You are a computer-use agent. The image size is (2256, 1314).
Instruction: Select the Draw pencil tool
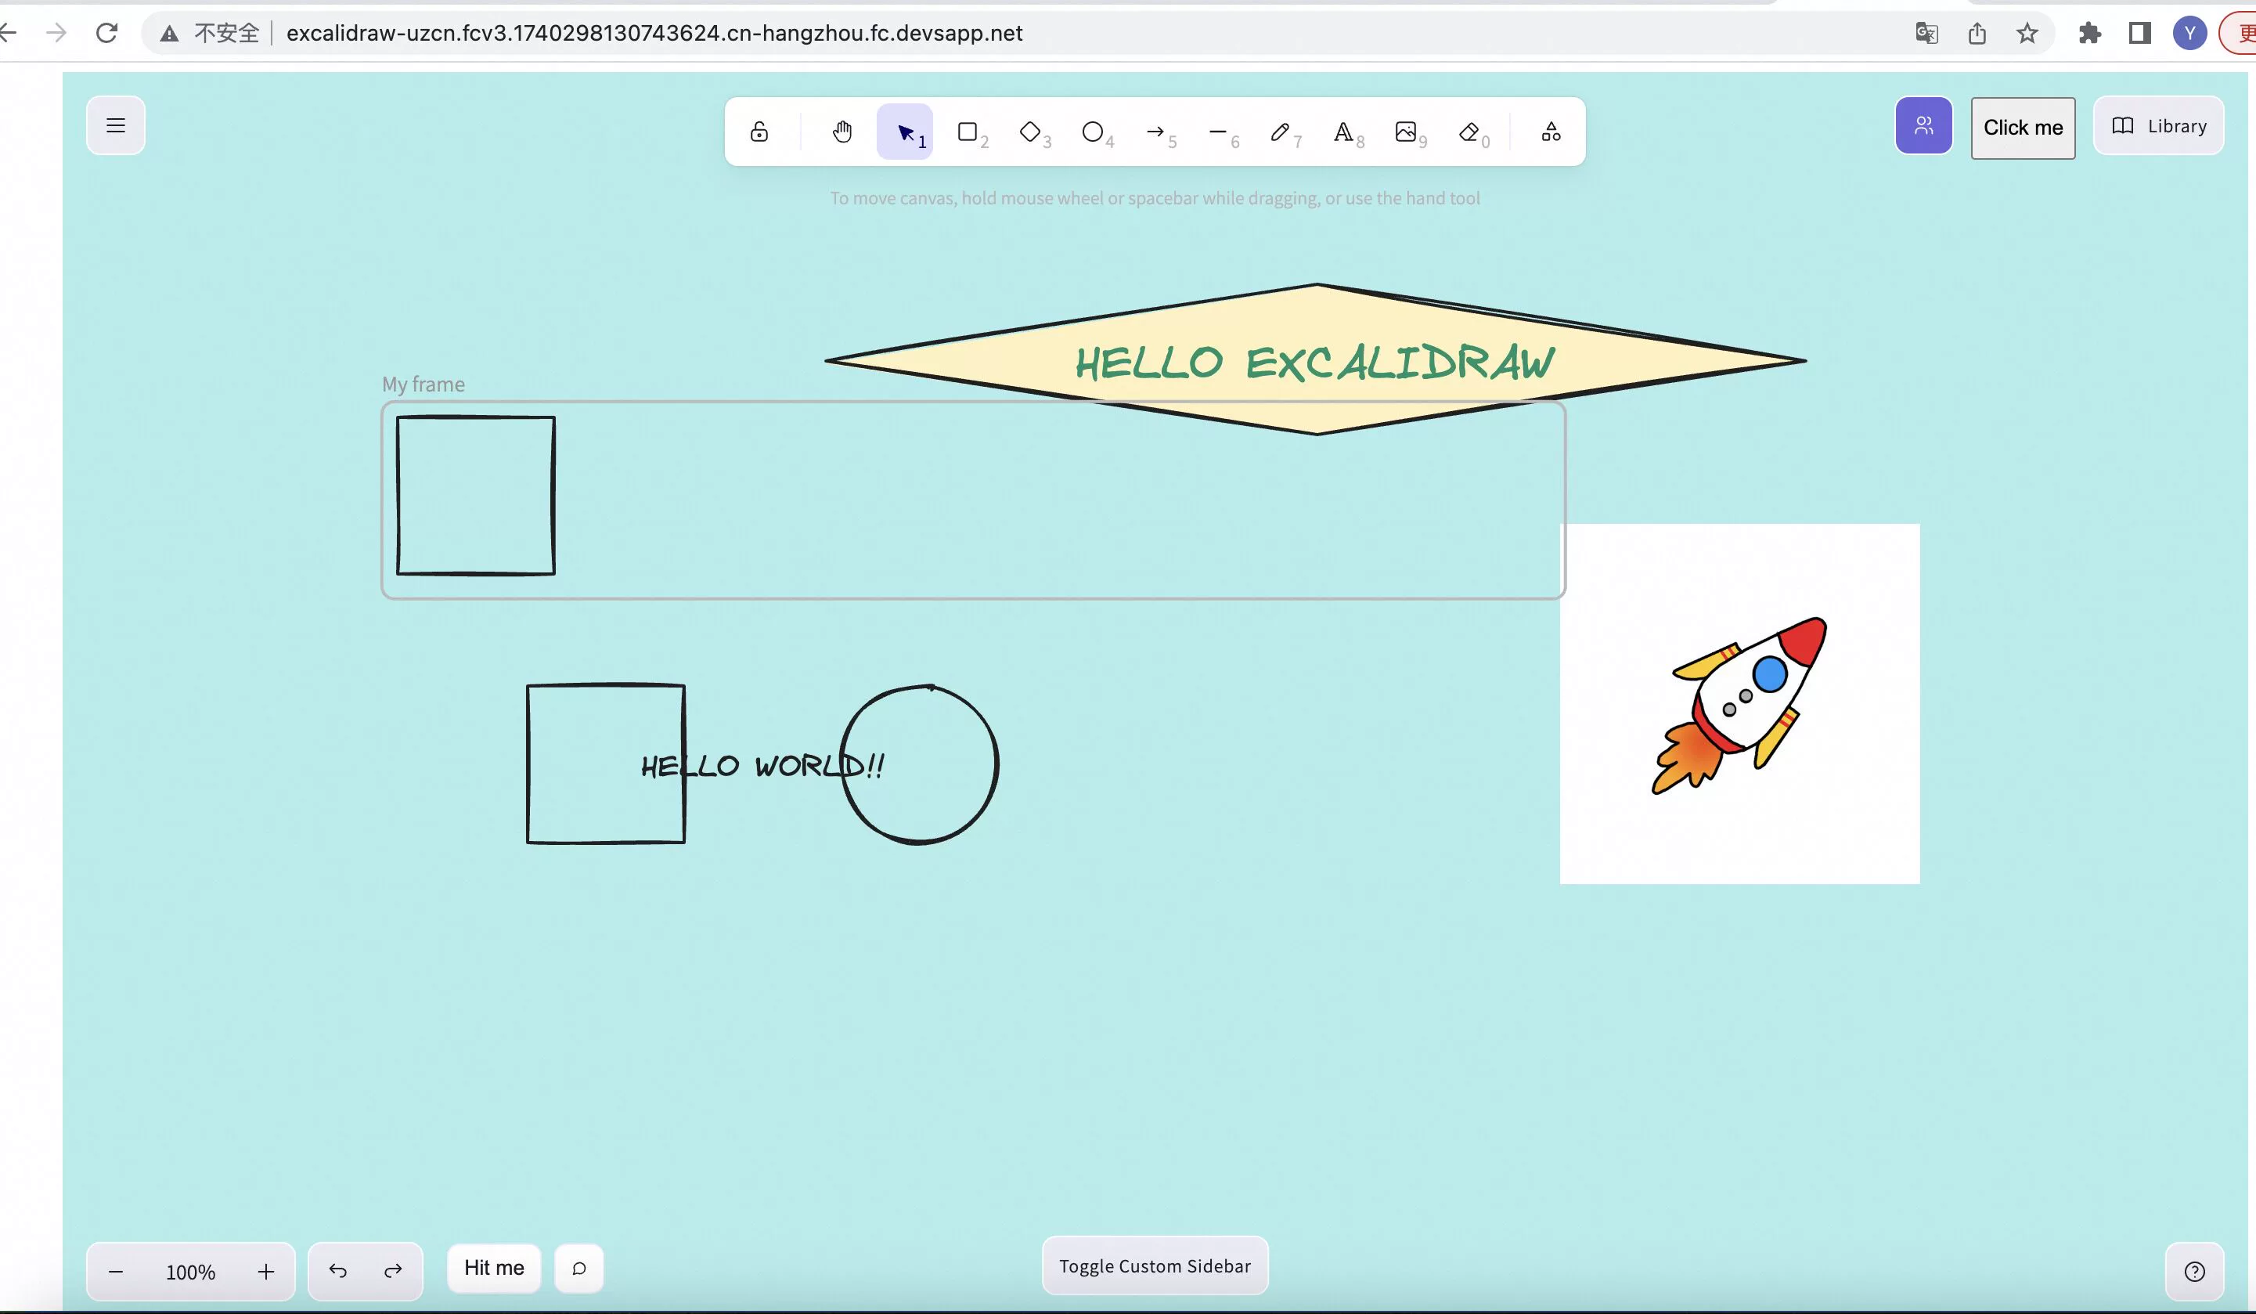pyautogui.click(x=1281, y=132)
